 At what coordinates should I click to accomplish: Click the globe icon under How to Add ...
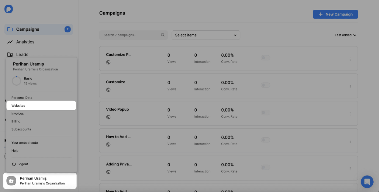108,144
